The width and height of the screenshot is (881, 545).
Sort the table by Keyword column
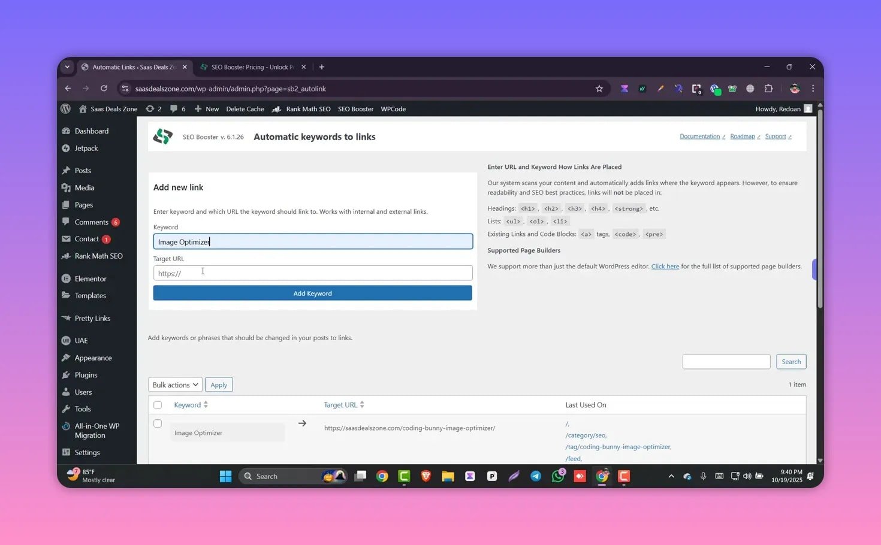(188, 405)
